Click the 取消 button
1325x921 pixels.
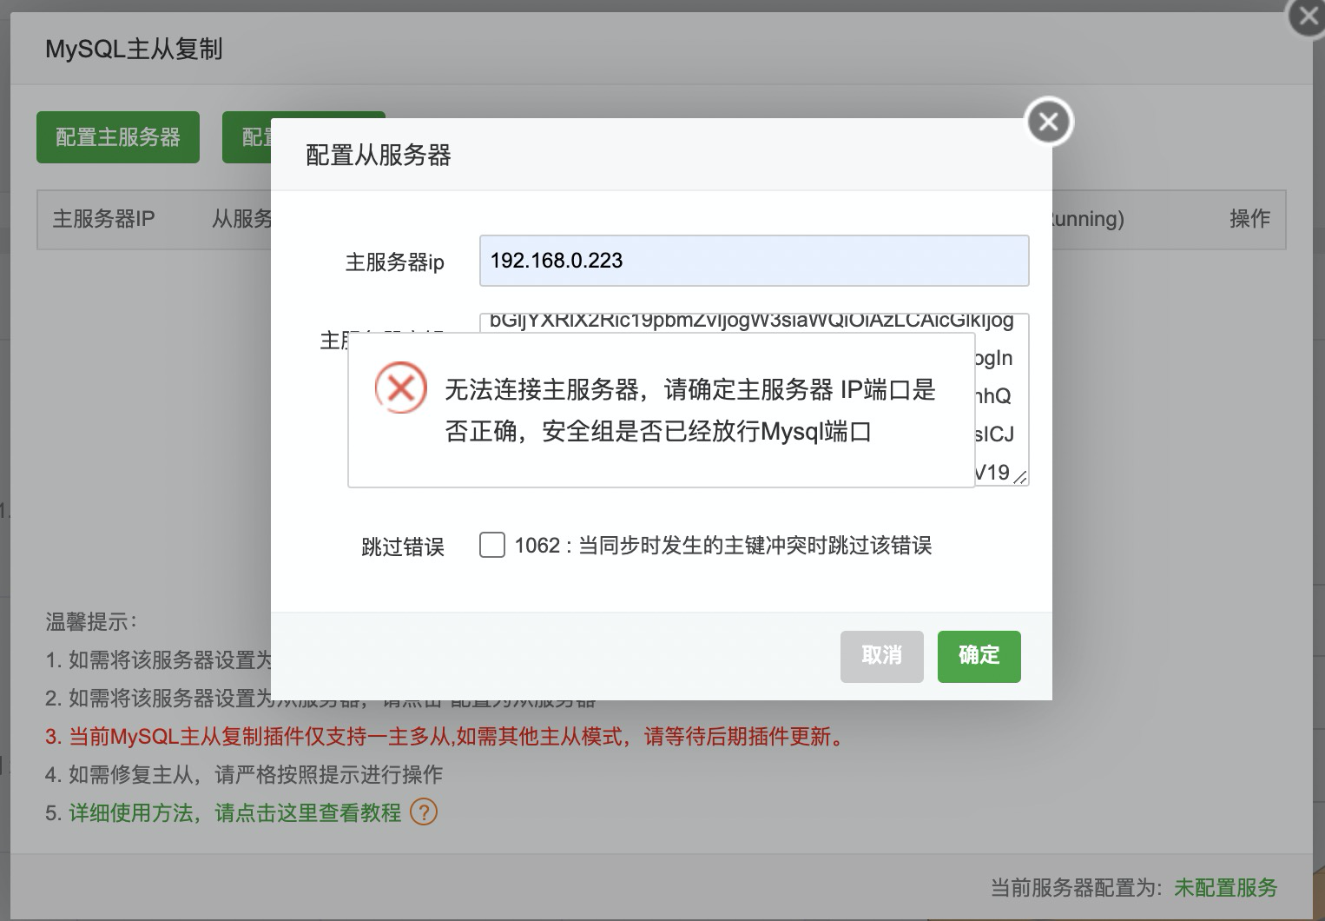click(x=882, y=656)
